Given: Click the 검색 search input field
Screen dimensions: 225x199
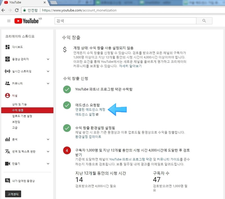Looking at the screenshot, I should tap(125, 21).
